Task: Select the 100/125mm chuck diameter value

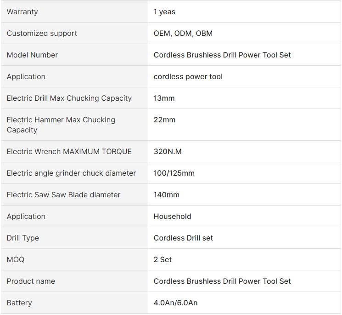Action: coord(174,173)
